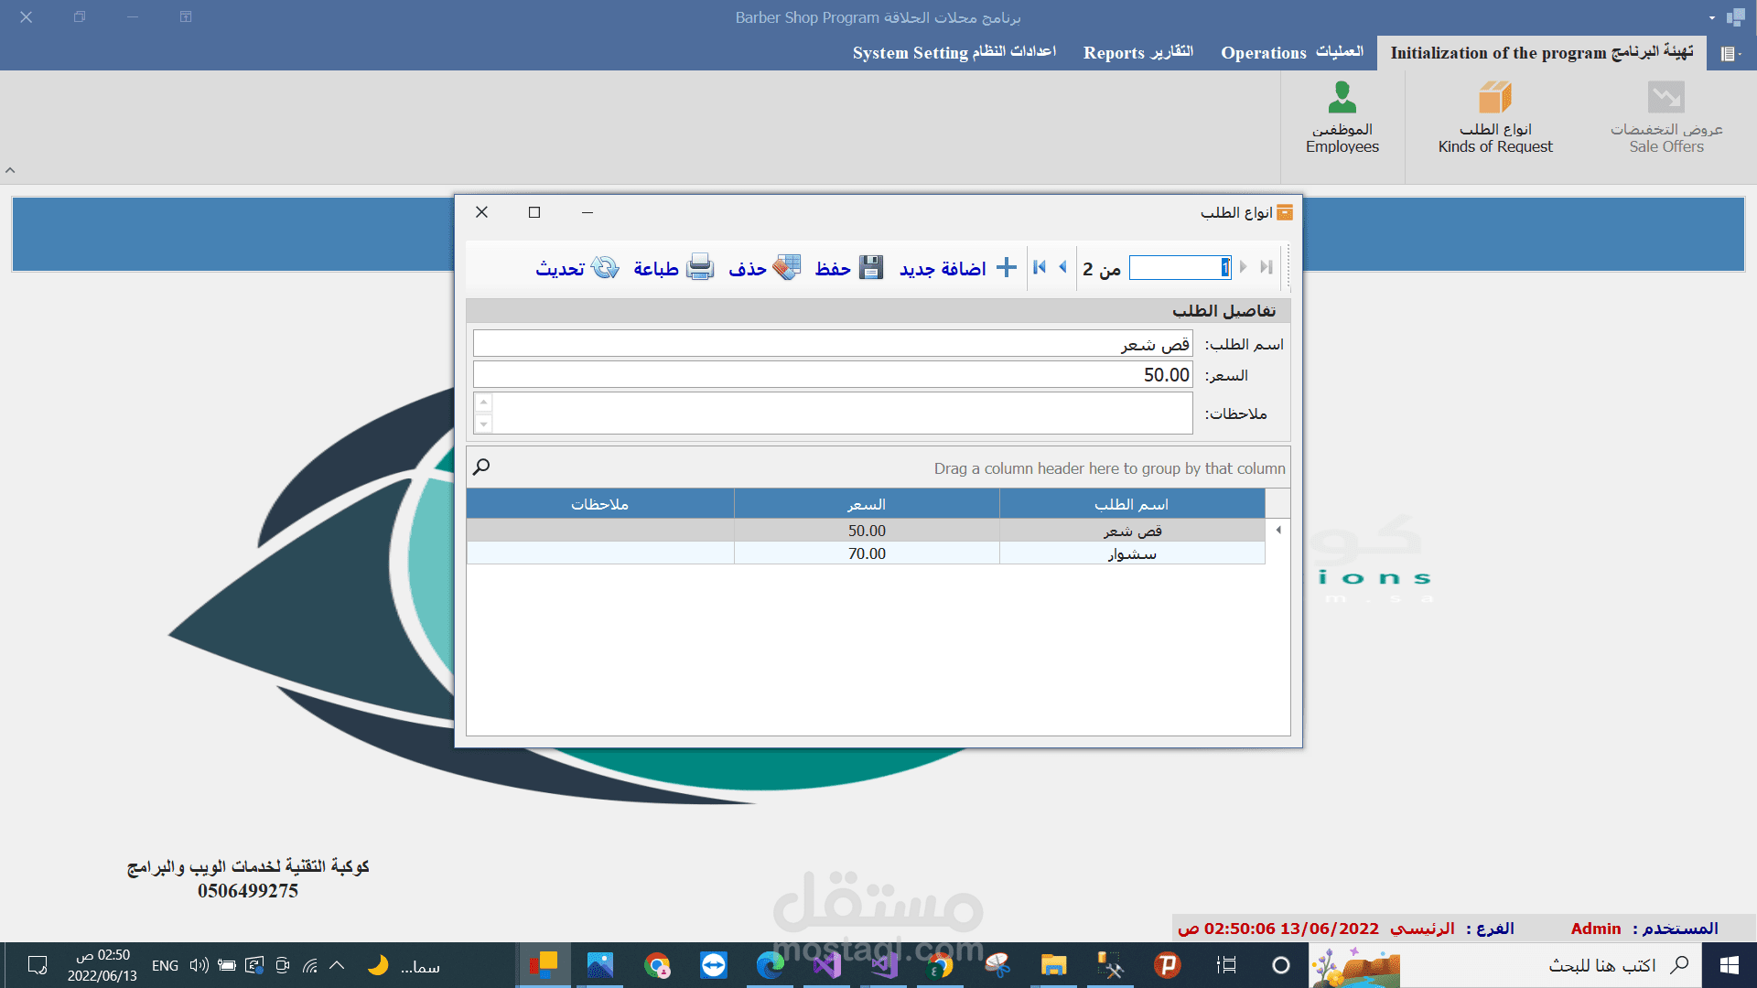Open the Employees icon in ribbon
Screen dimensions: 1757x988
pos(1342,98)
